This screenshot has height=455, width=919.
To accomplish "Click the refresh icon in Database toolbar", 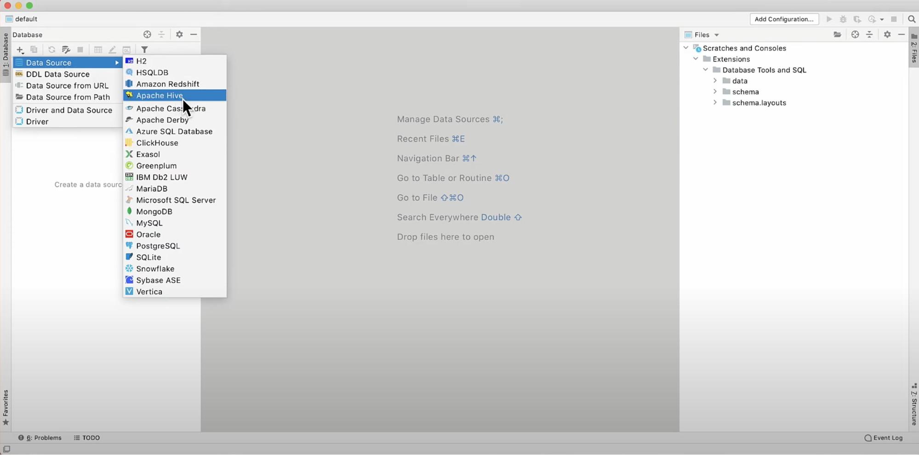I will click(51, 50).
